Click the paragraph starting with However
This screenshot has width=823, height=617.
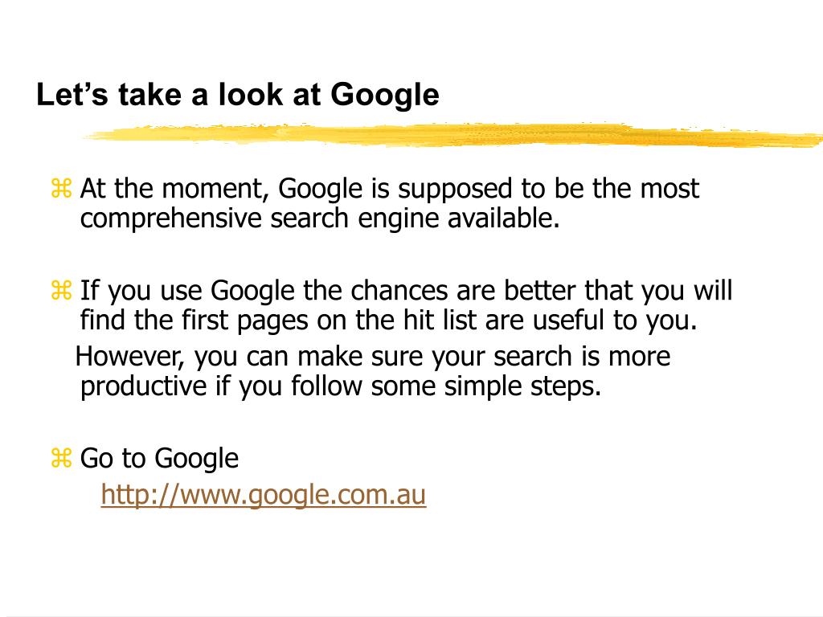coord(373,371)
